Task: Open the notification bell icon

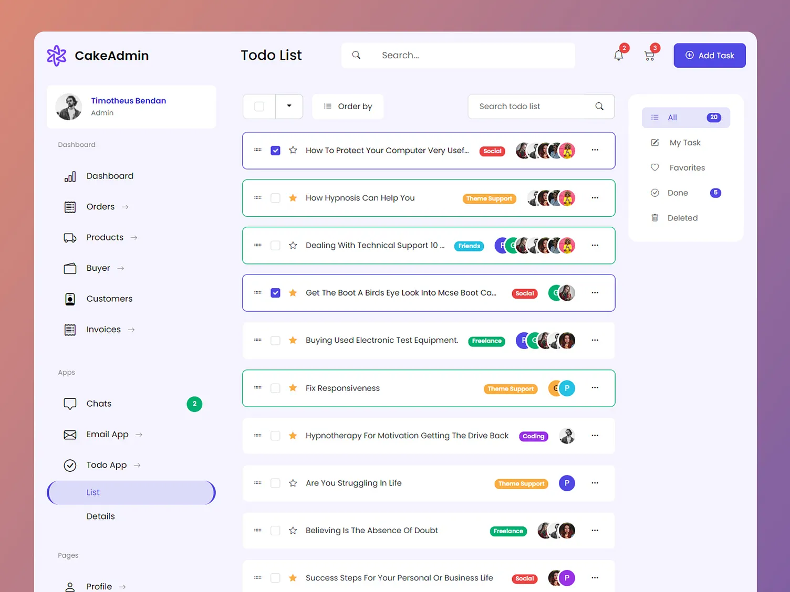Action: tap(618, 55)
